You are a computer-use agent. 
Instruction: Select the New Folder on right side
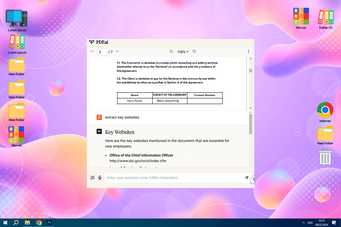point(325,135)
